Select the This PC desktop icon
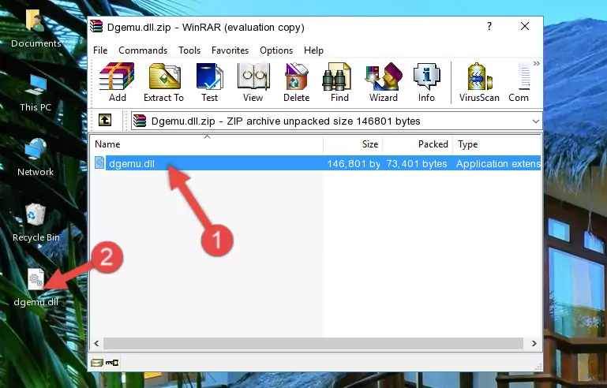Screen dimensions: 607x388 pyautogui.click(x=36, y=93)
